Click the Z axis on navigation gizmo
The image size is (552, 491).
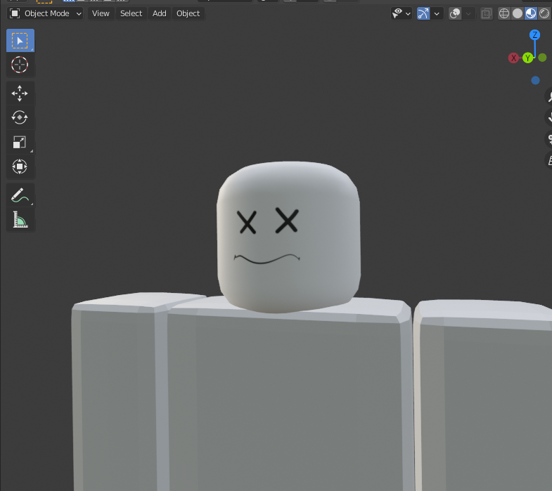point(534,35)
